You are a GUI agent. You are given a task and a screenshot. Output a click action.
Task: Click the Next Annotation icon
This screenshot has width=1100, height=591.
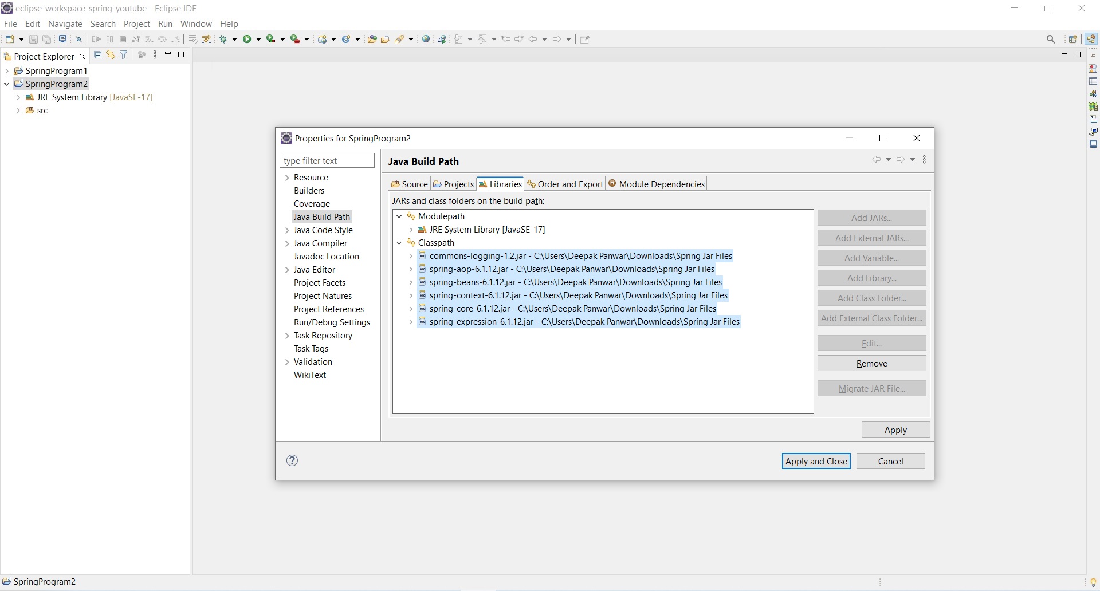[x=459, y=39]
